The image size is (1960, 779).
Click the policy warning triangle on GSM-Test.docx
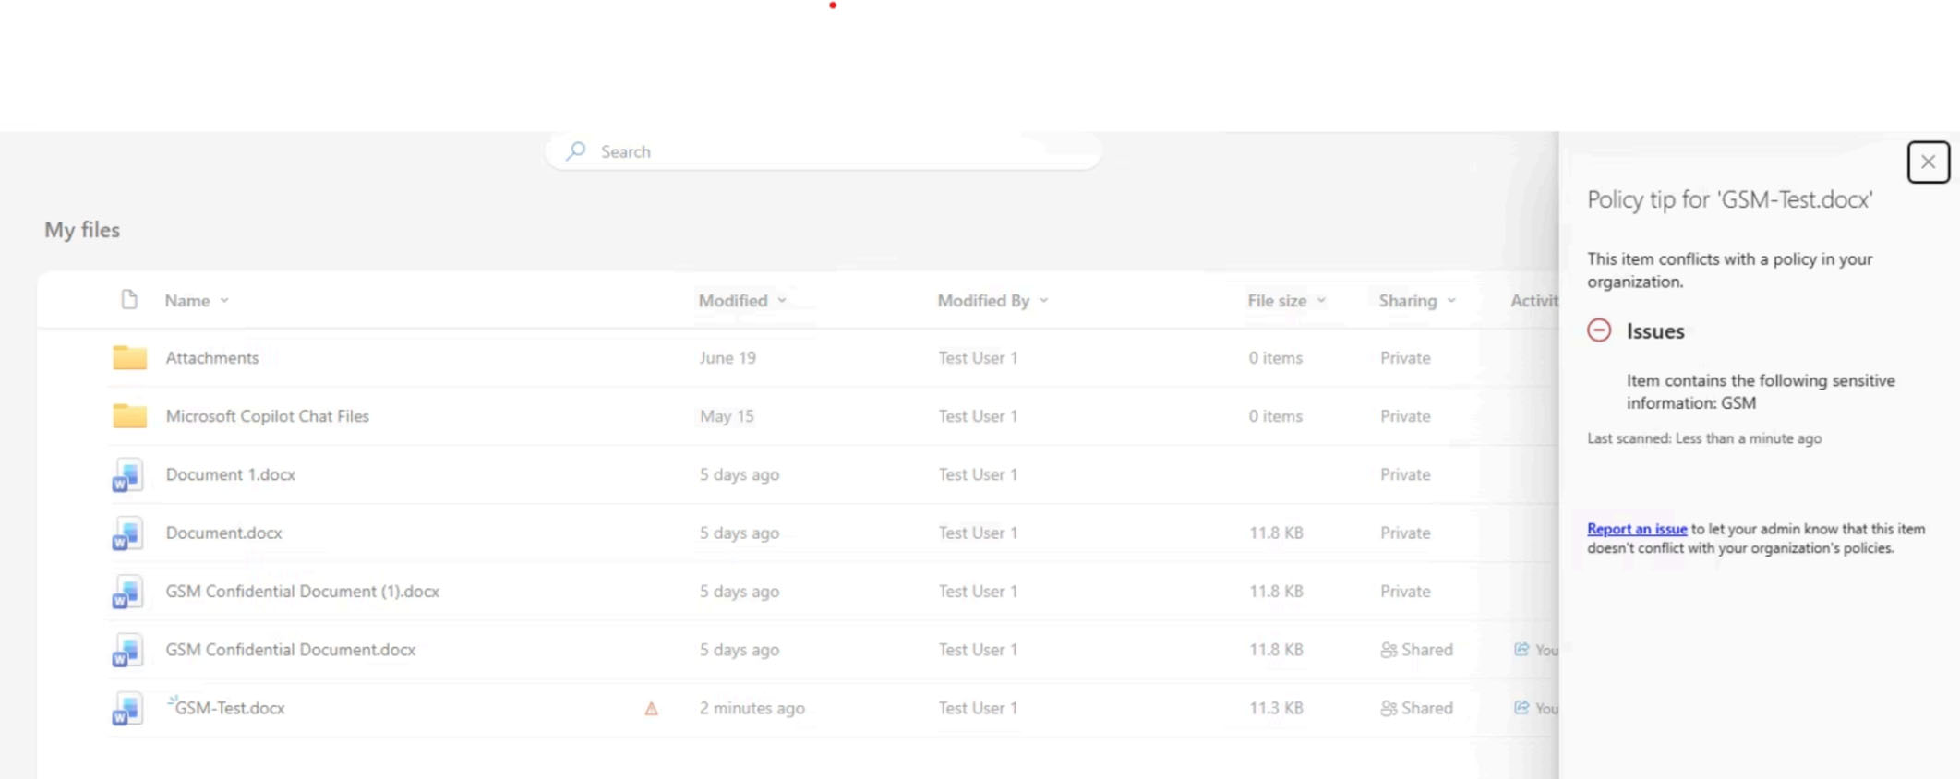tap(651, 709)
